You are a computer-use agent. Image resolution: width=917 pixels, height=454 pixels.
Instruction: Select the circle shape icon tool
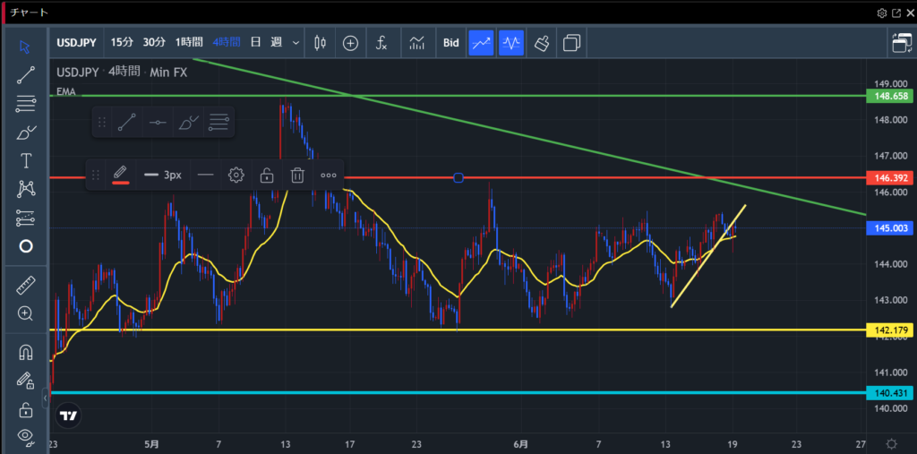click(25, 245)
